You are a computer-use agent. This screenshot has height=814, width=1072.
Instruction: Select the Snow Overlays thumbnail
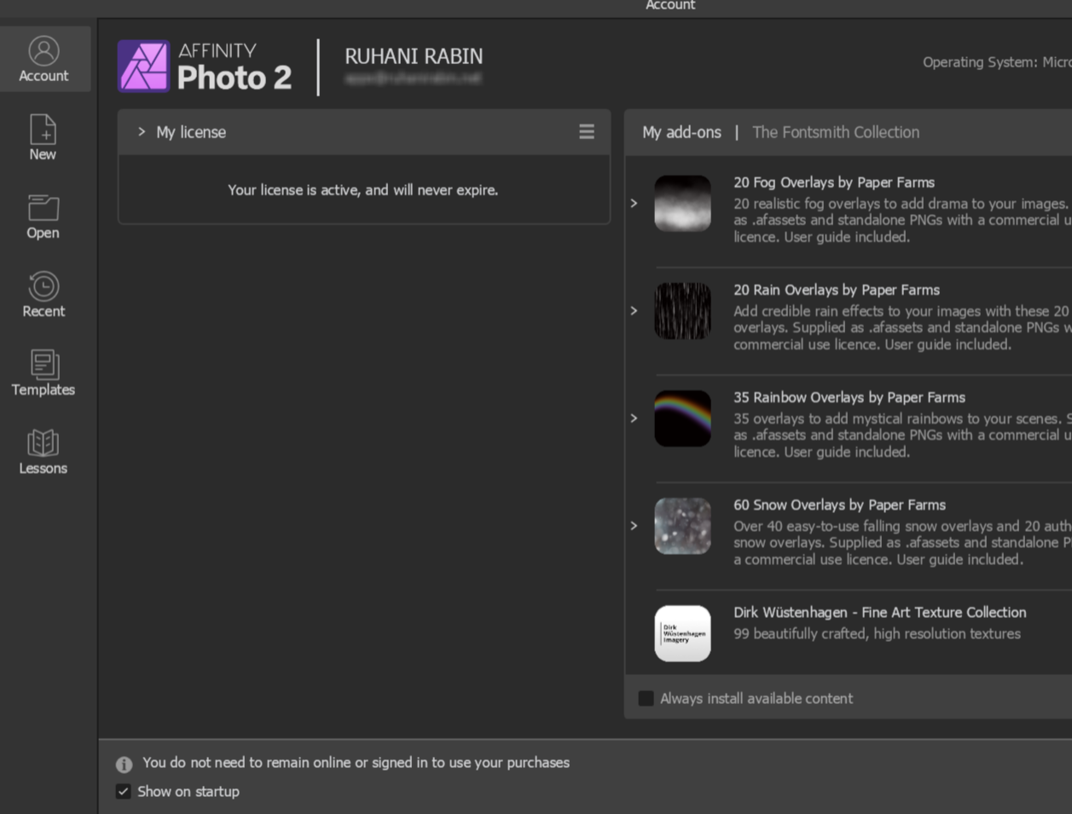[x=682, y=526]
